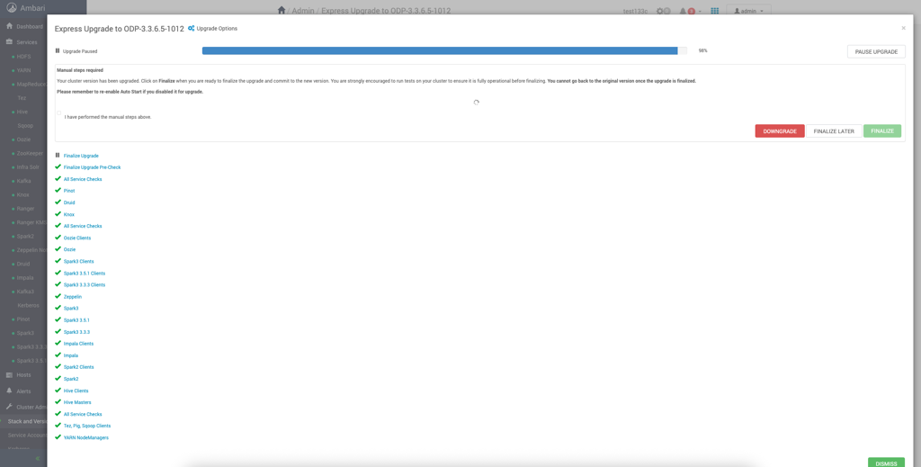This screenshot has height=467, width=921.
Task: Click the green FINALIZE button
Action: click(x=882, y=131)
